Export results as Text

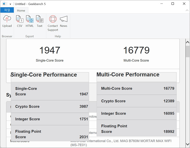point(40,21)
